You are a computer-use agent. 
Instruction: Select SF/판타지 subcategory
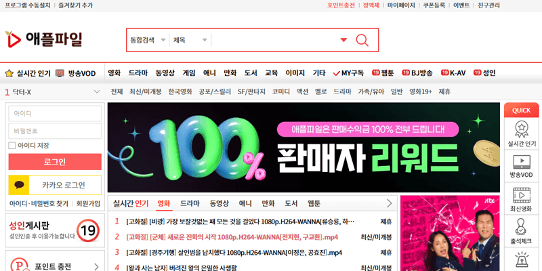coord(251,92)
